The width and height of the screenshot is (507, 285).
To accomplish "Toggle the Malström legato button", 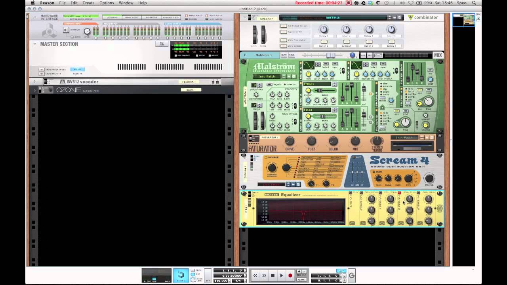I will pyautogui.click(x=269, y=84).
